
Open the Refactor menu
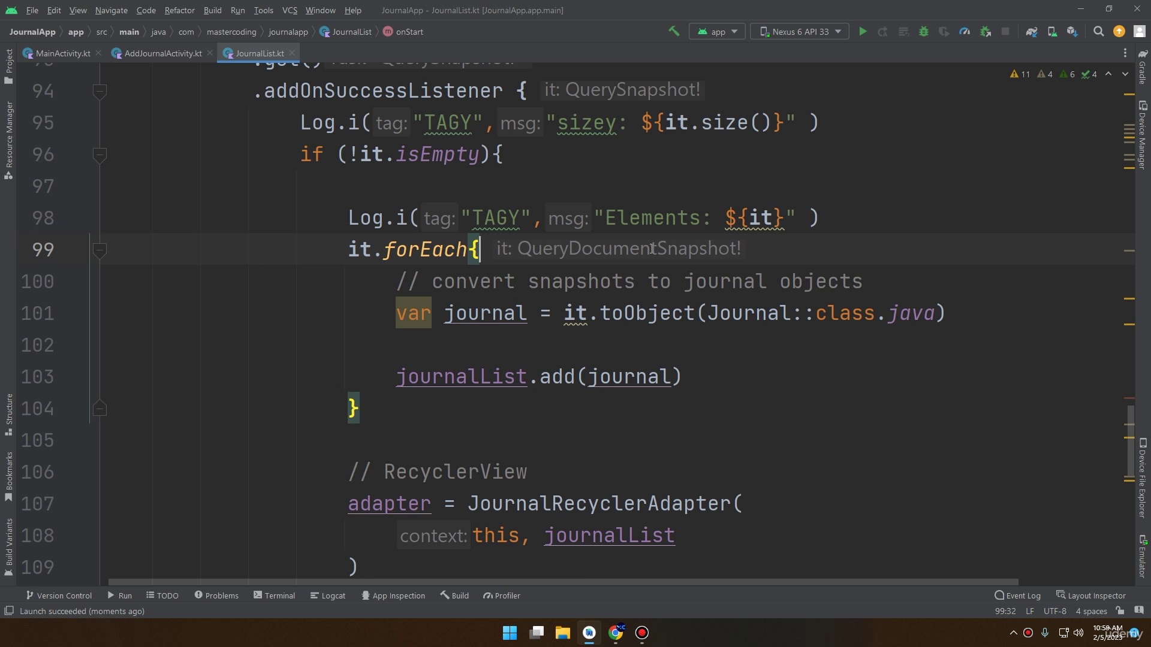[x=179, y=10]
